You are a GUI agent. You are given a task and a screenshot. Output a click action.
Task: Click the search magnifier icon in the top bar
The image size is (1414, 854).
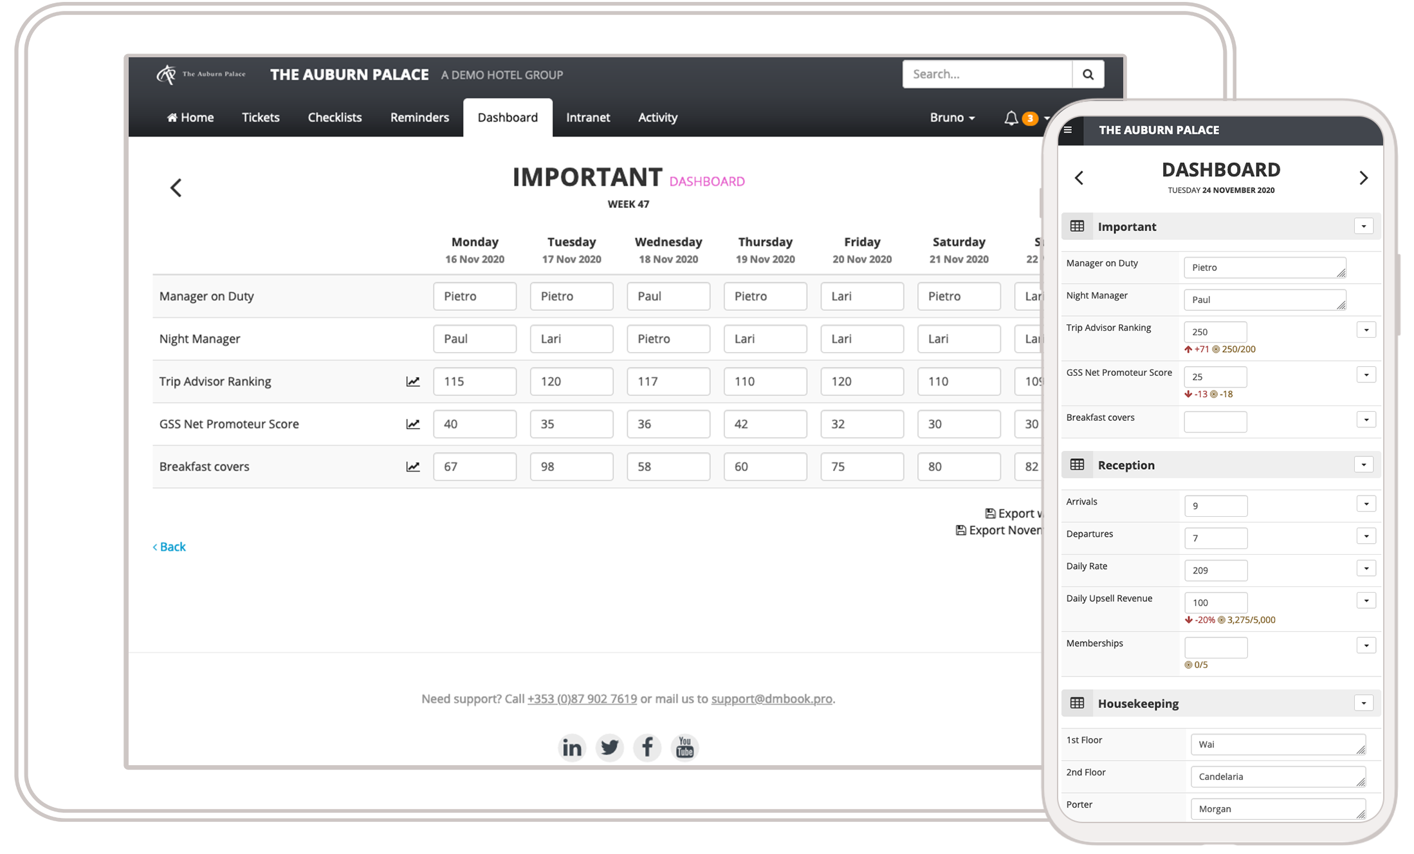[1088, 73]
